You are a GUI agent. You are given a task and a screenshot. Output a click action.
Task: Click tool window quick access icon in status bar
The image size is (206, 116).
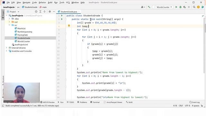click(3, 106)
